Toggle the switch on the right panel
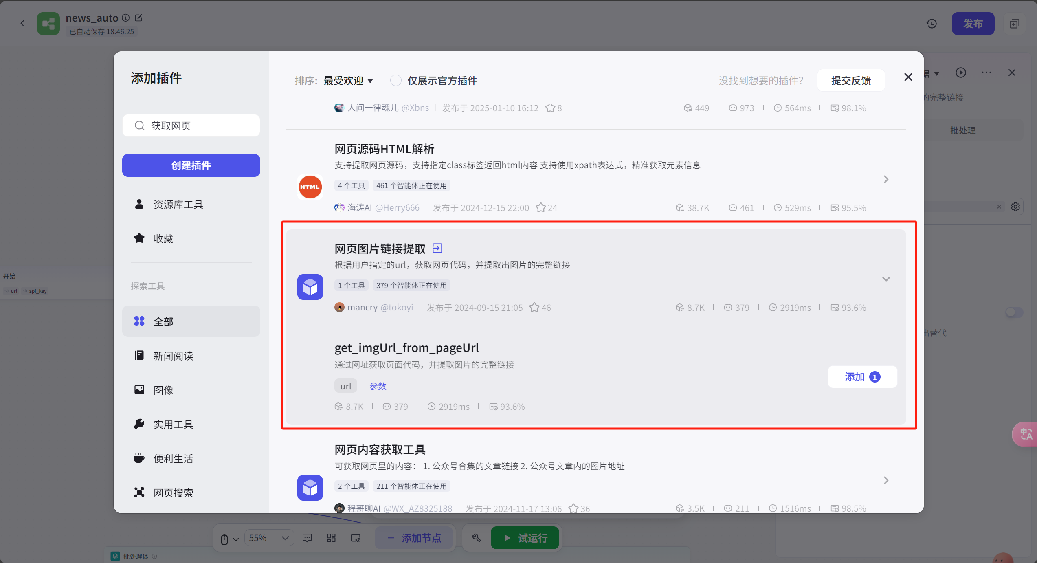 (x=1013, y=312)
